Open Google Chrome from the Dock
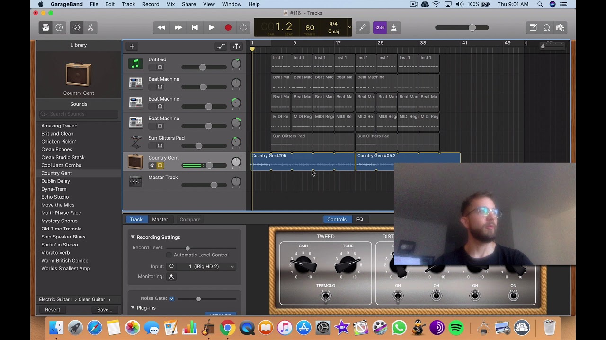The image size is (606, 340). 227,327
